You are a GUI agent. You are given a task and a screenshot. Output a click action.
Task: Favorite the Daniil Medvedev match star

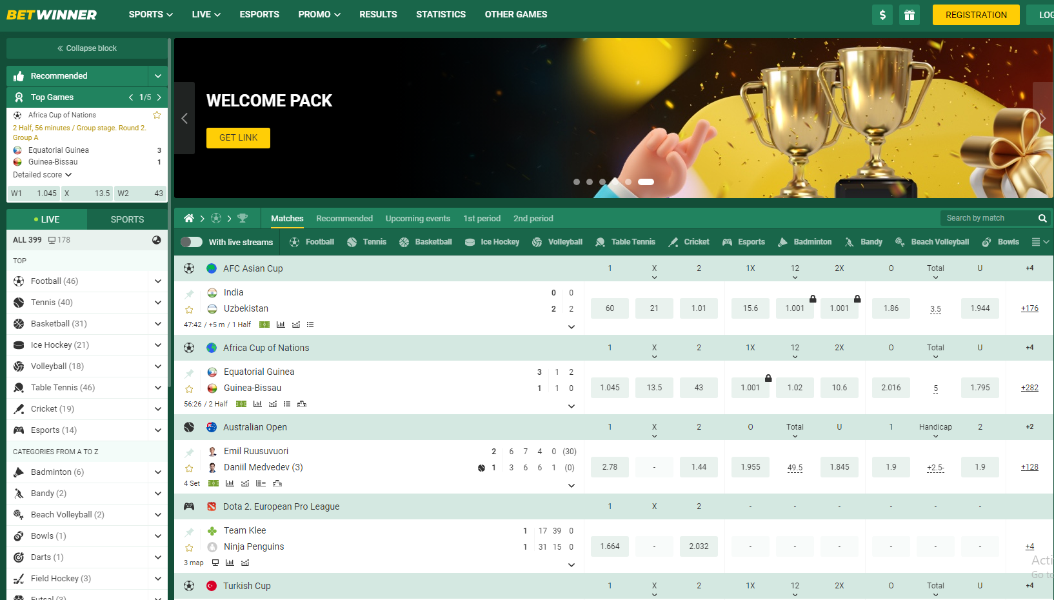[x=189, y=468]
